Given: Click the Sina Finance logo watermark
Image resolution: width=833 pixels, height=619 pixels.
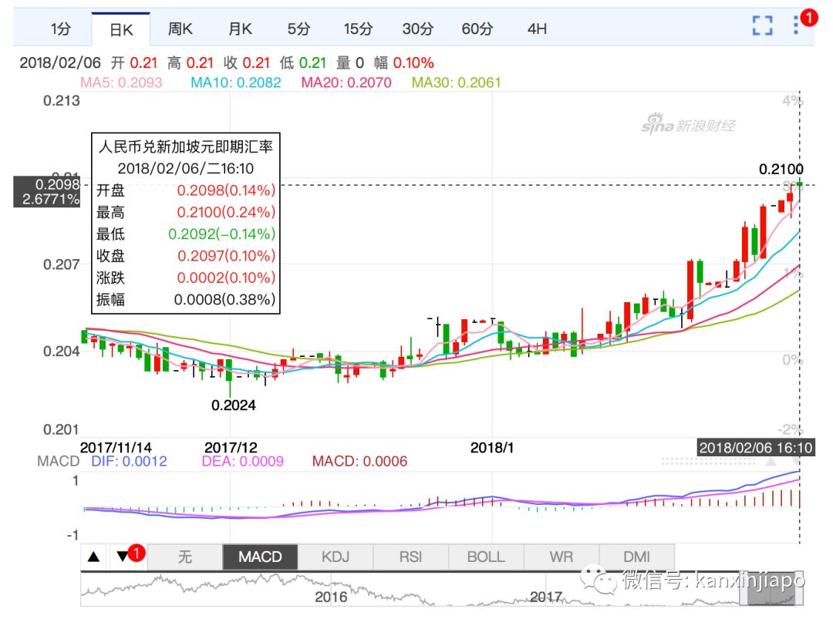Looking at the screenshot, I should (688, 125).
